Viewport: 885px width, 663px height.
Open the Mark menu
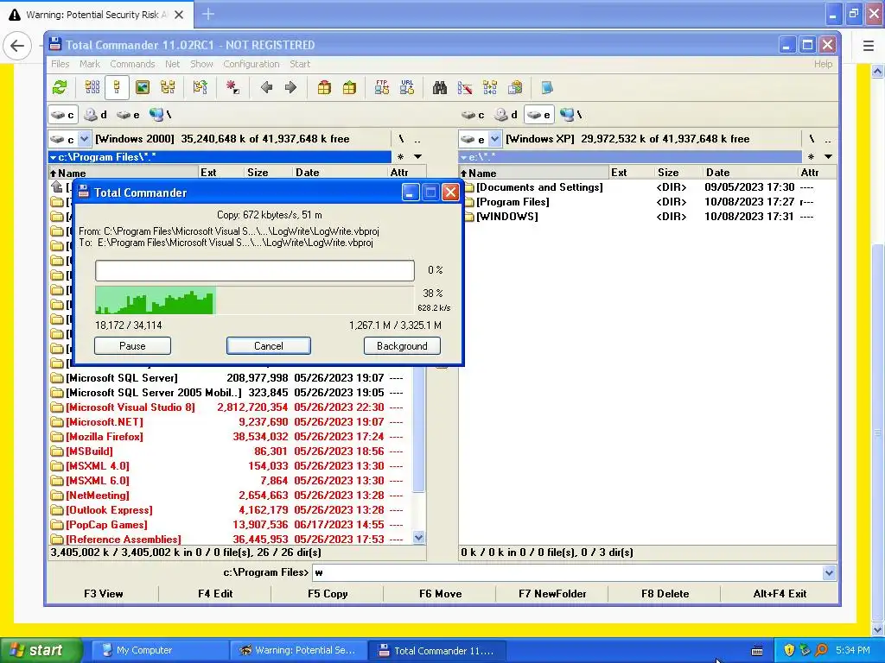pos(90,64)
